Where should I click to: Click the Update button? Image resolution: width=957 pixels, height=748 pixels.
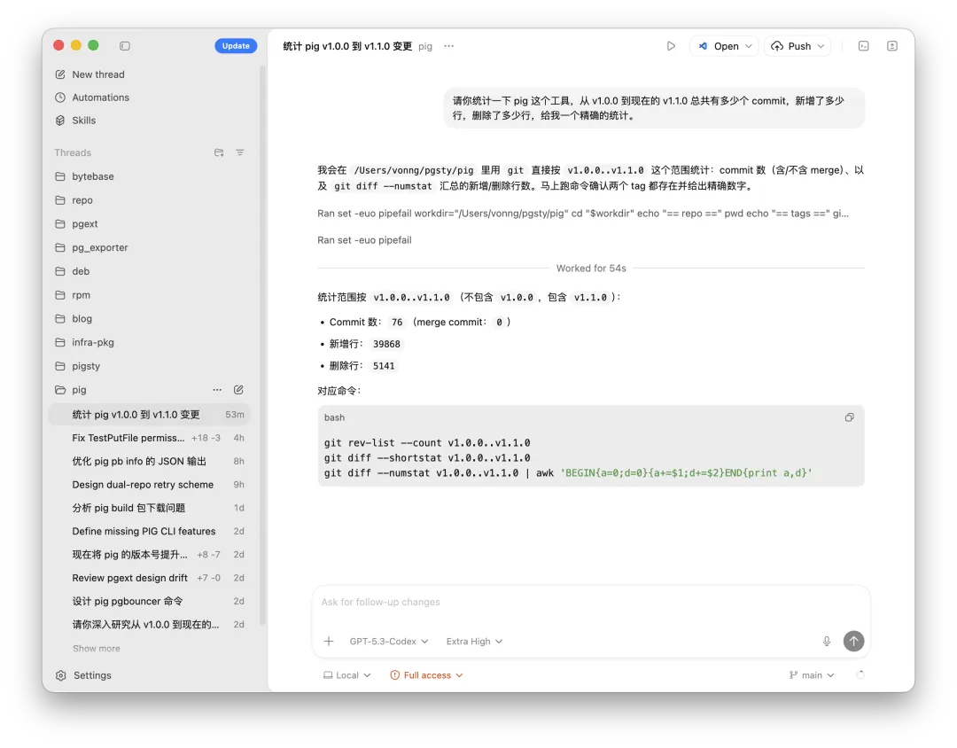236,45
